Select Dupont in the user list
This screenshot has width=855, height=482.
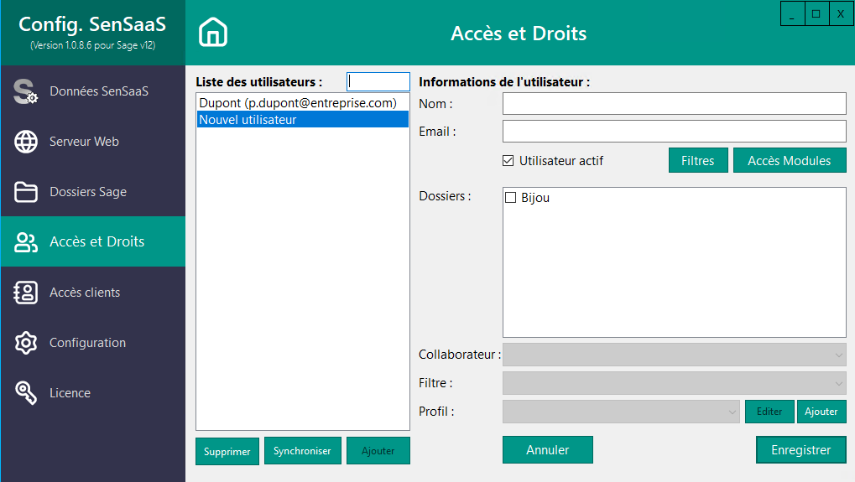coord(297,102)
